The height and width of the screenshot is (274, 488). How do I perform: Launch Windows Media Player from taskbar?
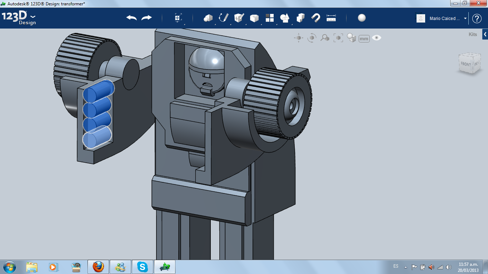[53, 267]
